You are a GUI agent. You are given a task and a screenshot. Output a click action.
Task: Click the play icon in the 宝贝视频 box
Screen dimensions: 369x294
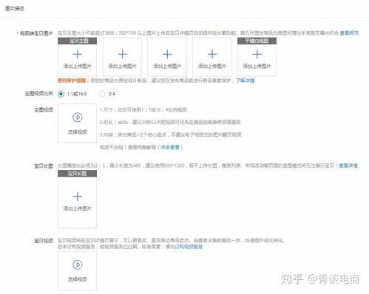[x=78, y=265]
